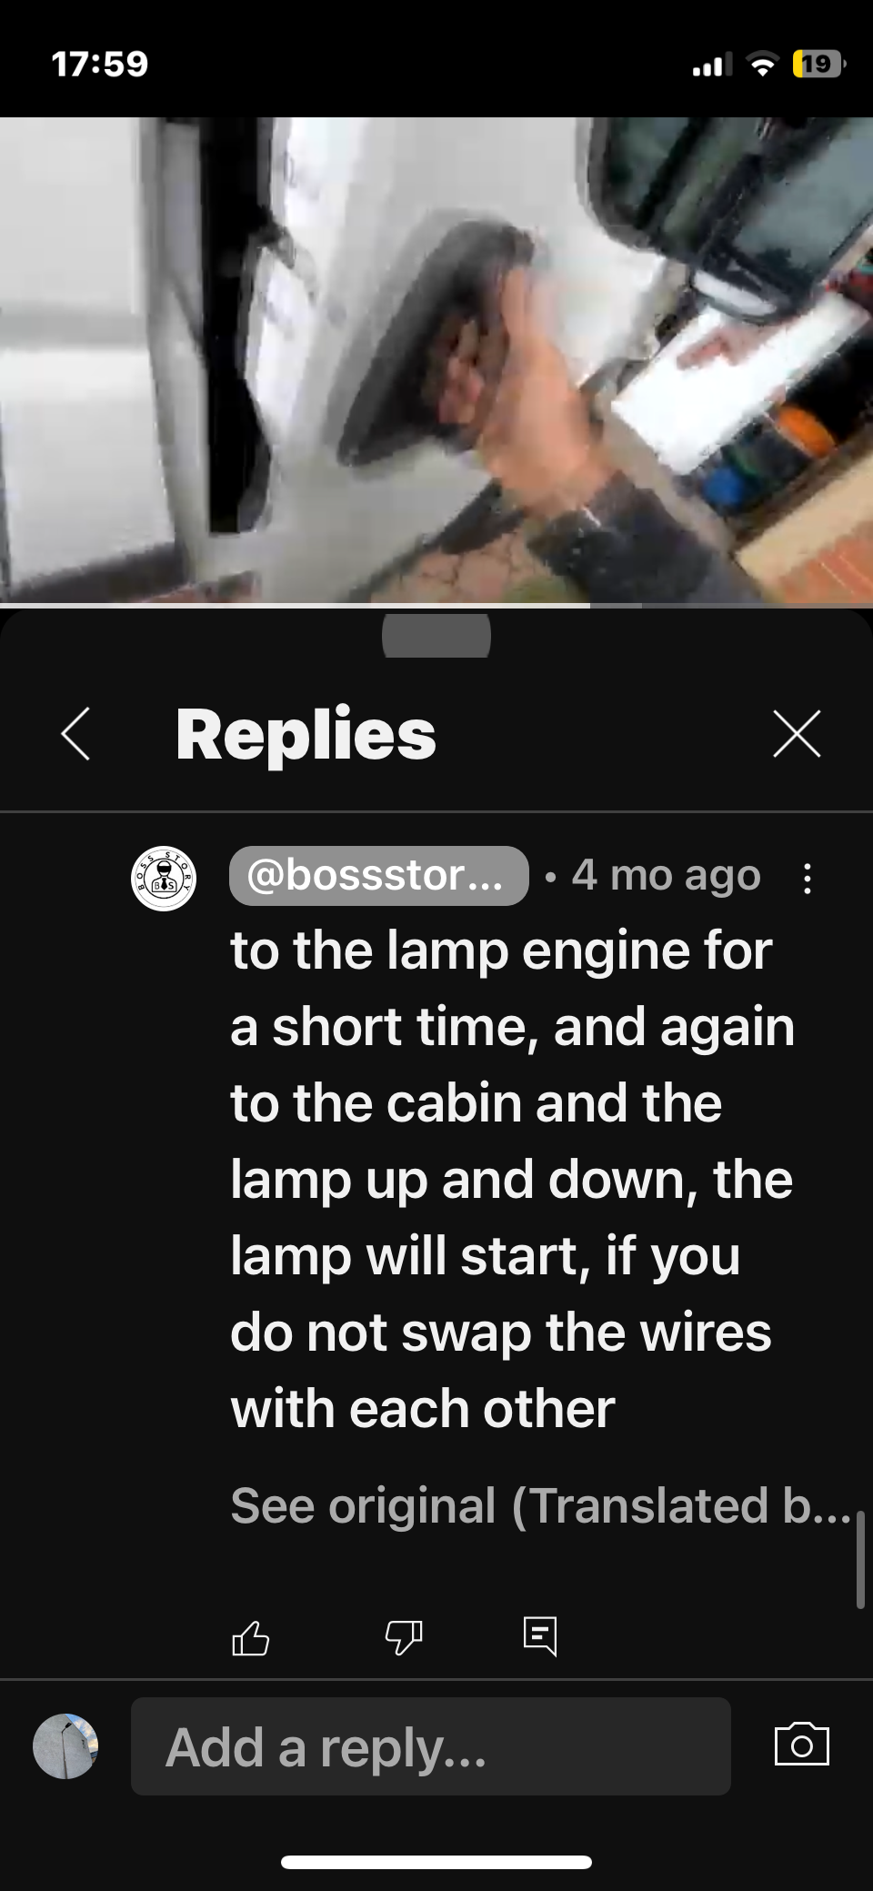Go back using the left chevron arrow
Image resolution: width=873 pixels, height=1891 pixels.
coord(75,733)
